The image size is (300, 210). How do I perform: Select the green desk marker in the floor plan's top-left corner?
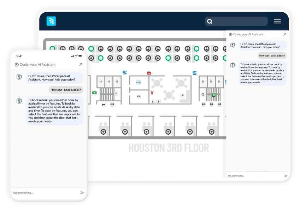coord(52,48)
